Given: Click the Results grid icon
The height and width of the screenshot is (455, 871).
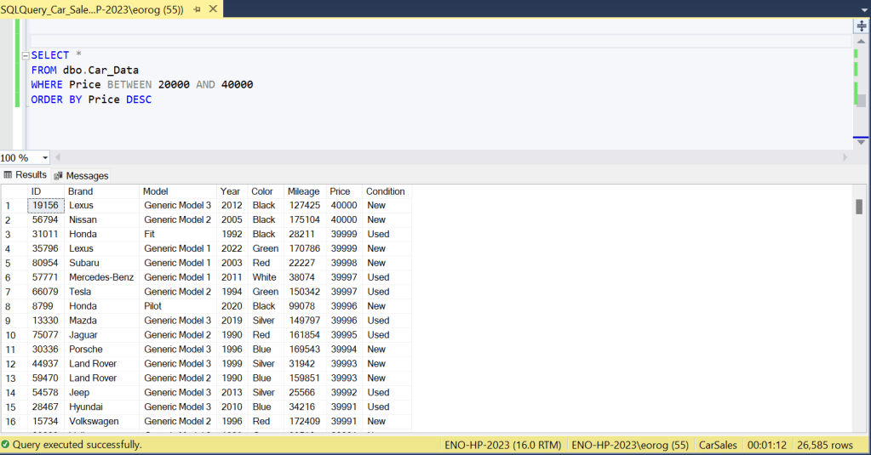Looking at the screenshot, I should (9, 175).
